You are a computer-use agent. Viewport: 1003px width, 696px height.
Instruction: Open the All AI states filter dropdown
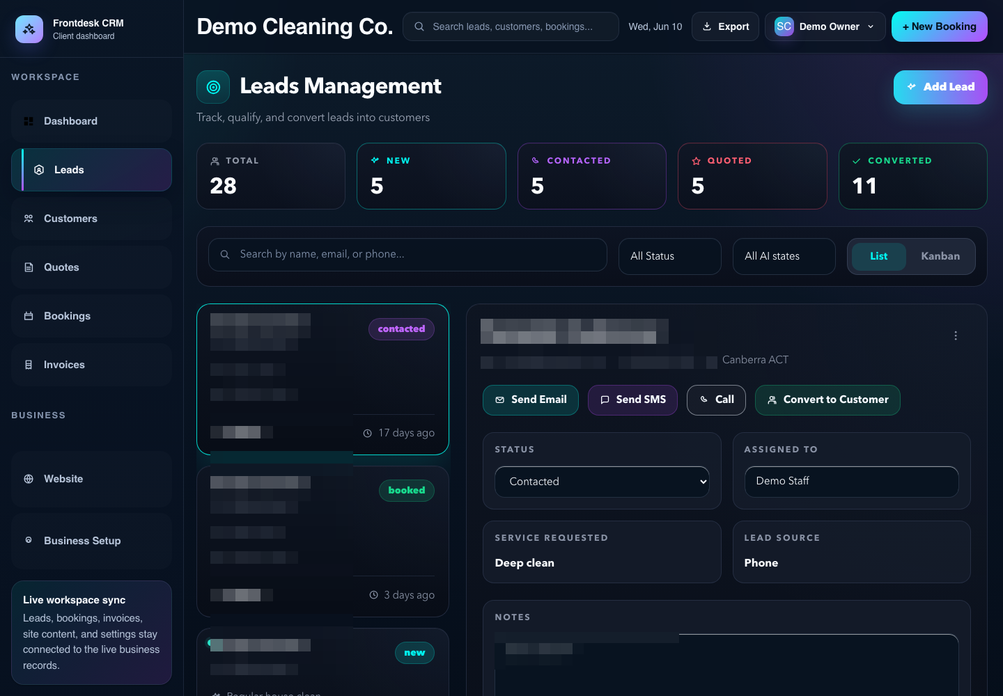(x=784, y=256)
